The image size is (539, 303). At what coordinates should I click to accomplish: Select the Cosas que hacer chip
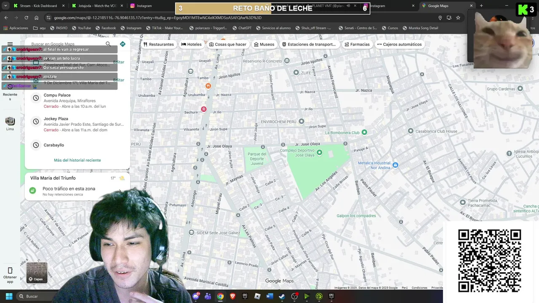pyautogui.click(x=228, y=44)
